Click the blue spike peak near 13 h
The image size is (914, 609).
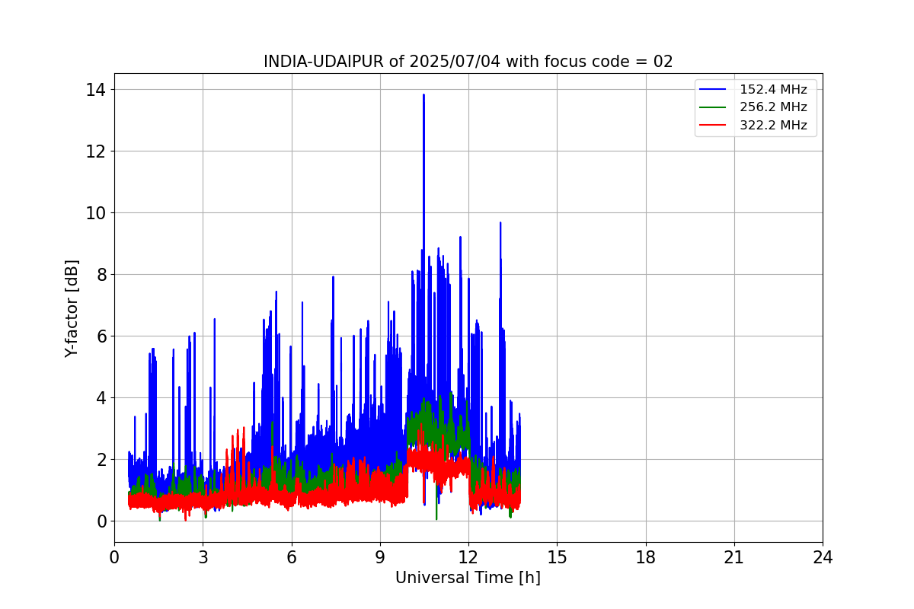click(x=500, y=223)
